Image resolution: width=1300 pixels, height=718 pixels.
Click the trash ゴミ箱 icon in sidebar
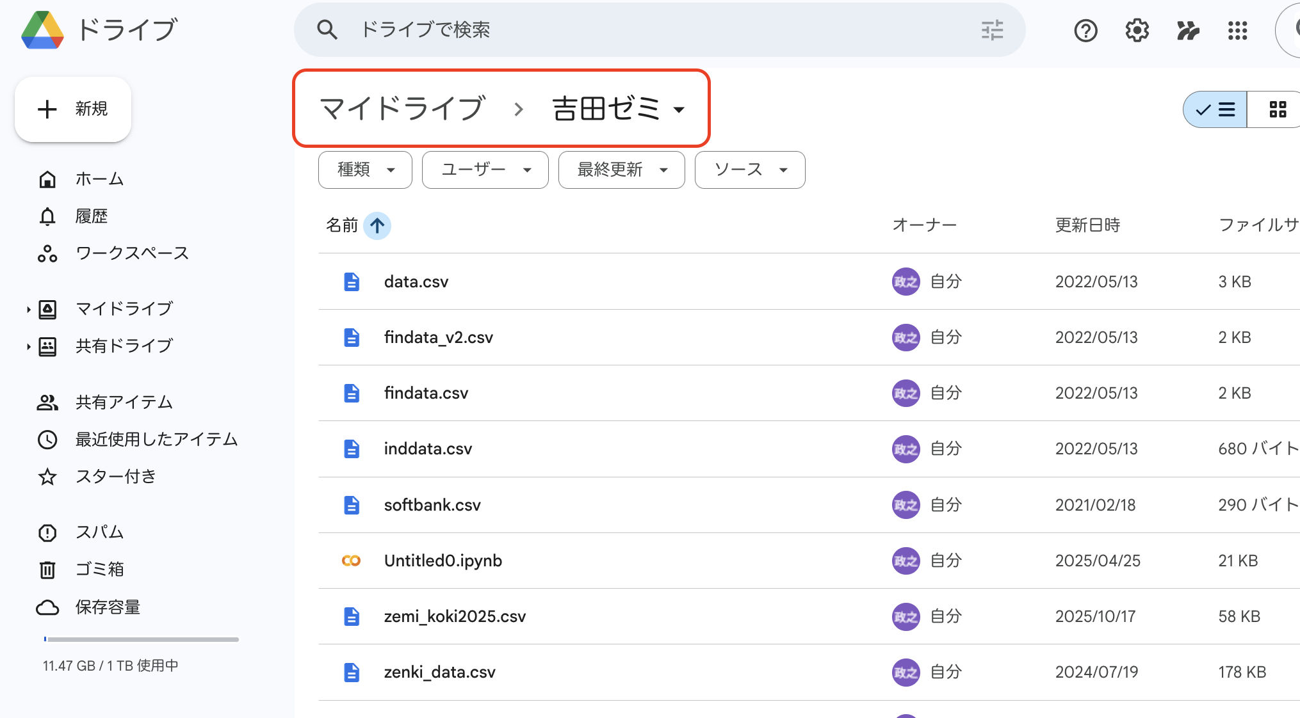[47, 570]
